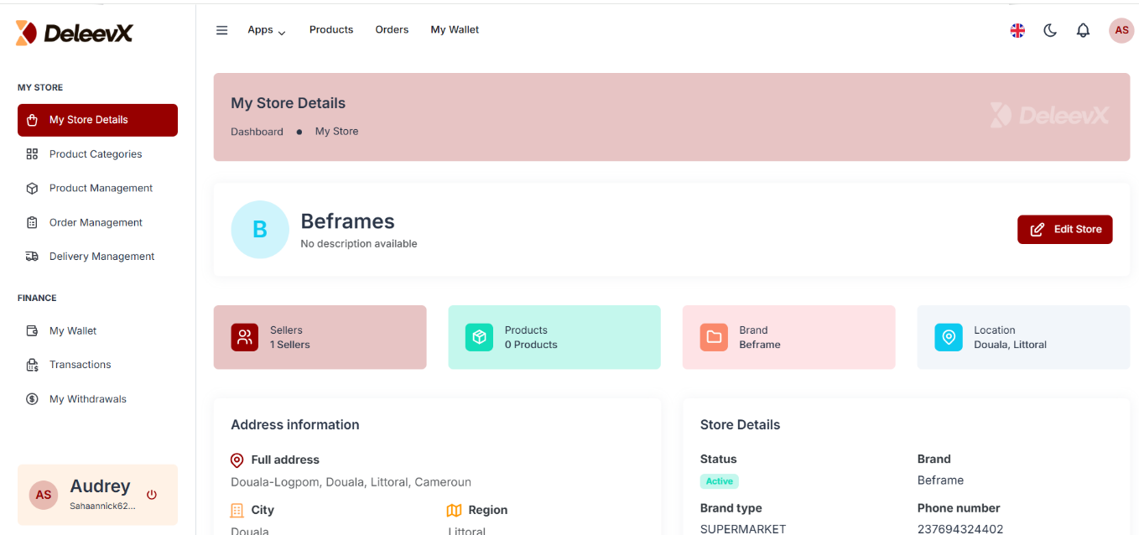
Task: Click the Beframes store avatar circle
Action: click(260, 230)
